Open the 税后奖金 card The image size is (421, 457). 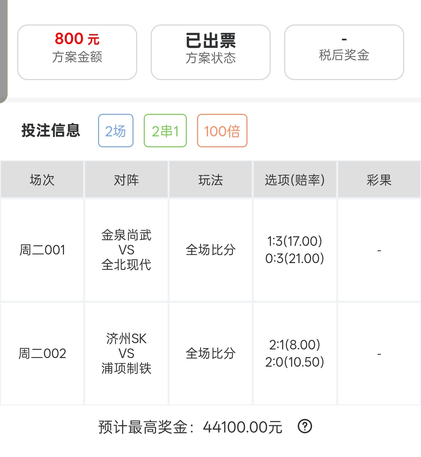344,52
